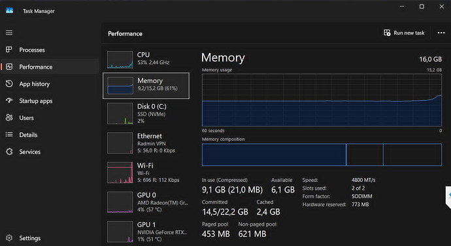The width and height of the screenshot is (451, 246).
Task: Select GPU 1 NVIDIA GeForce entry
Action: pos(146,232)
